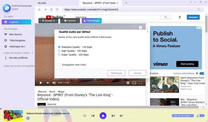This screenshot has width=208, height=122.
Task: Toggle Lecture automatique switch
Action: click(x=202, y=73)
